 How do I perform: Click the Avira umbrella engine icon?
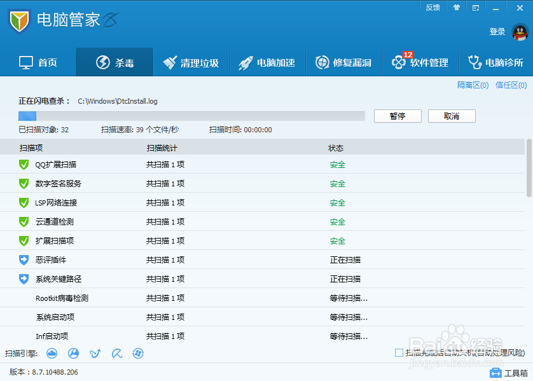[x=116, y=354]
